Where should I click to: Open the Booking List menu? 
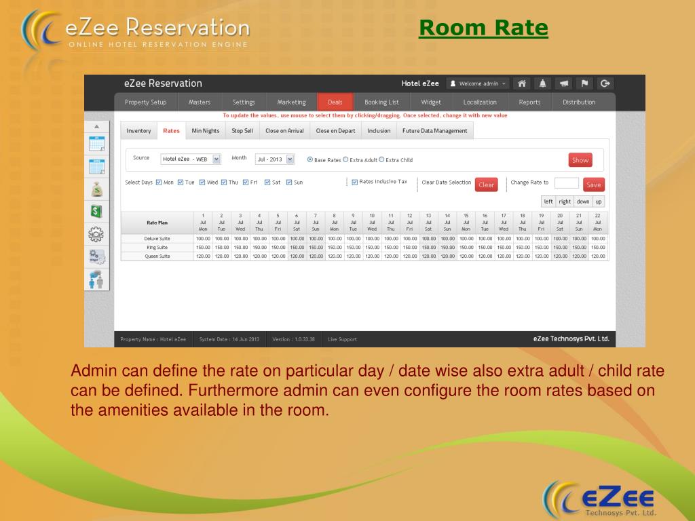coord(381,102)
